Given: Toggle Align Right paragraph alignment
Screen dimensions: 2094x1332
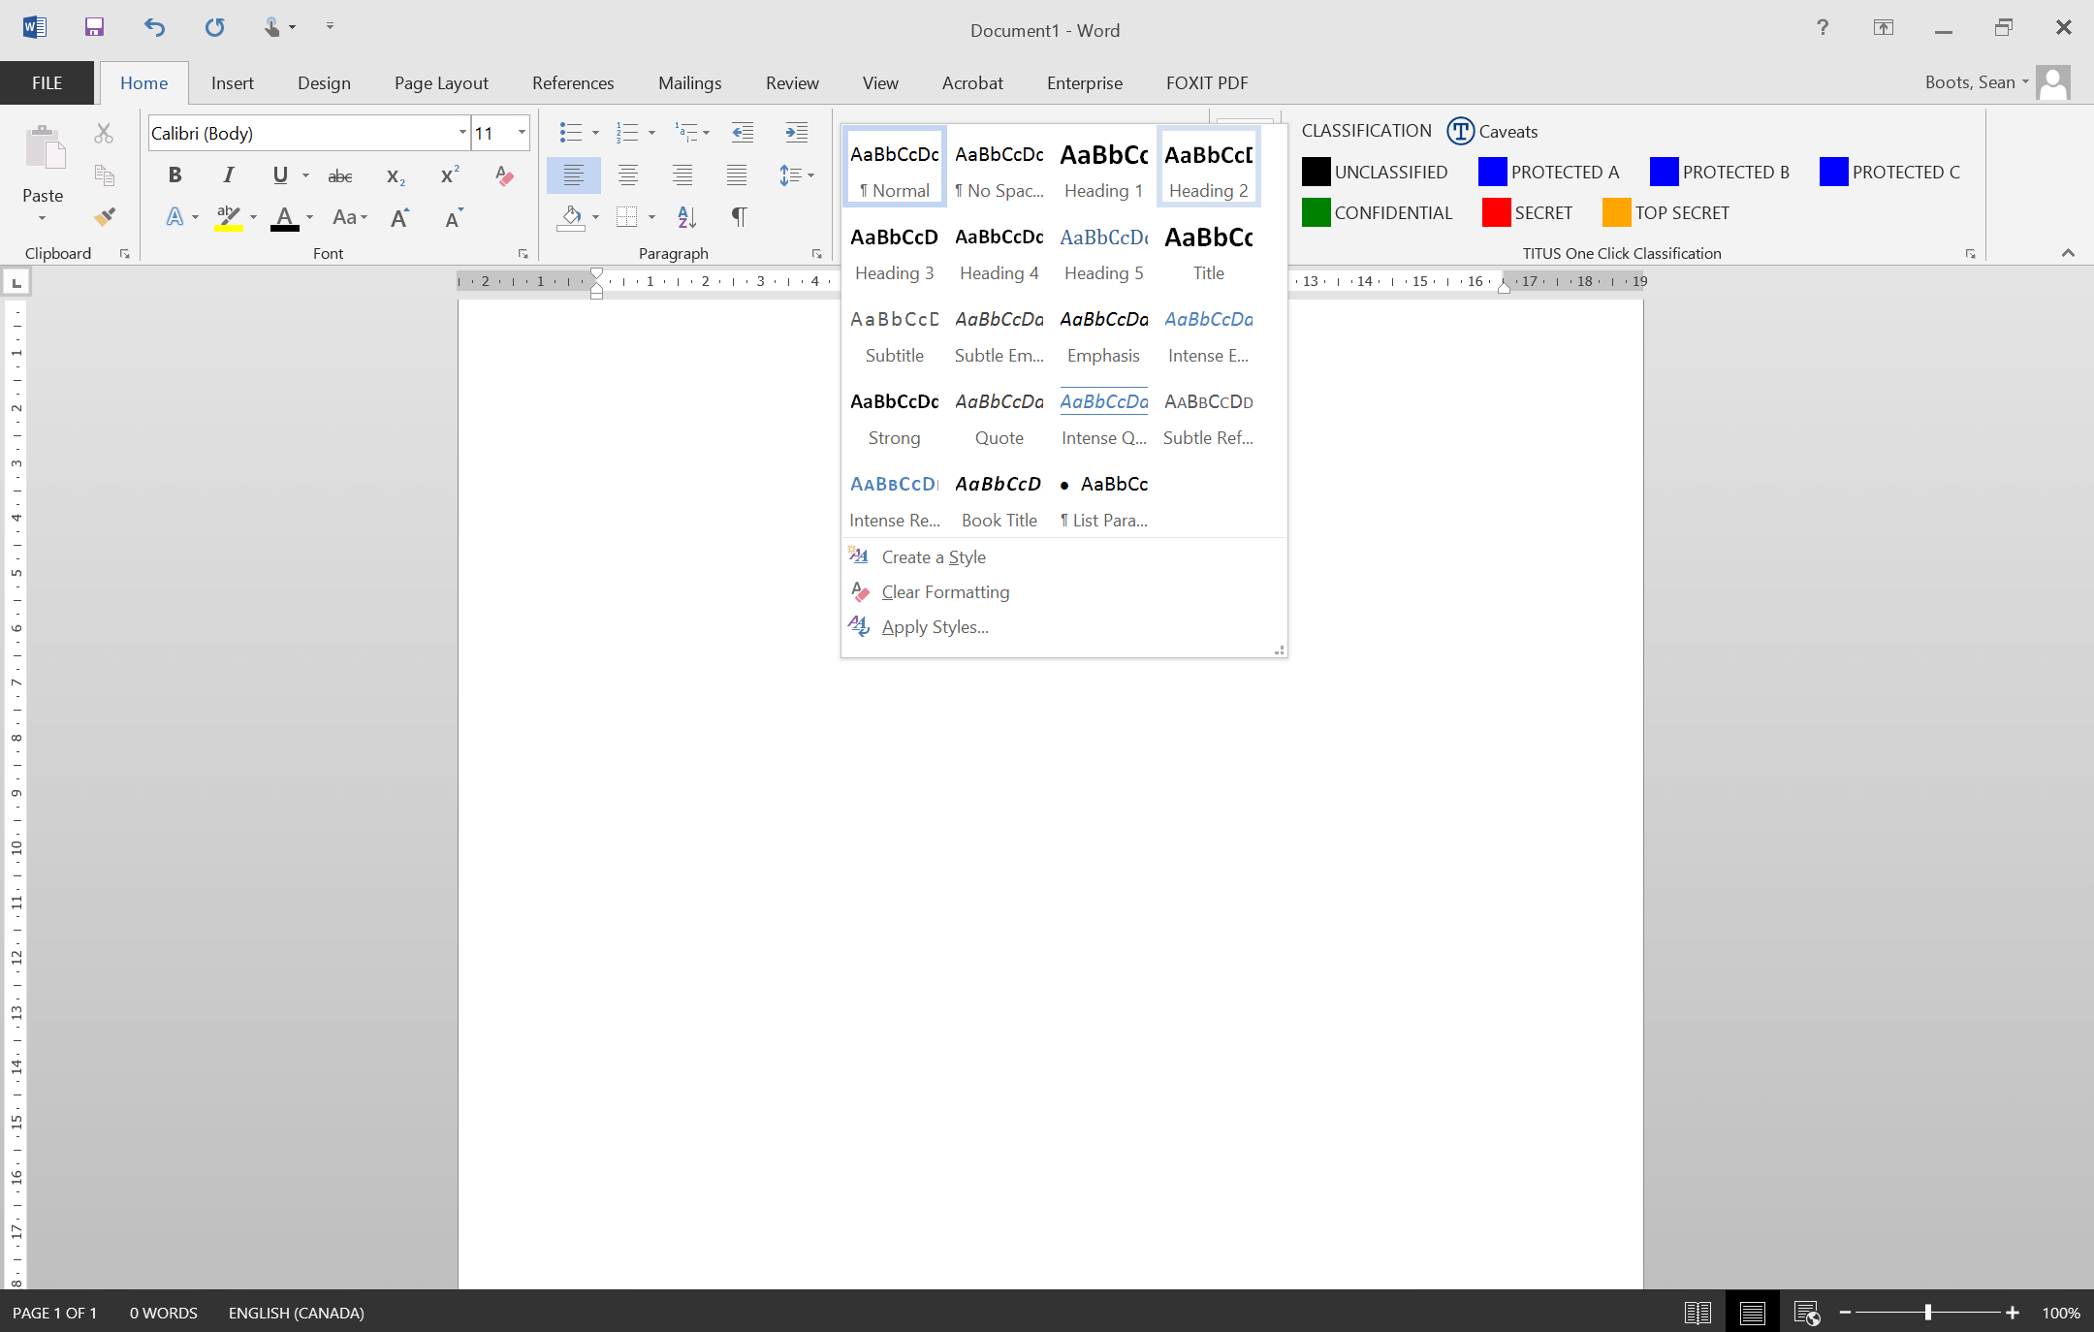Looking at the screenshot, I should [682, 175].
